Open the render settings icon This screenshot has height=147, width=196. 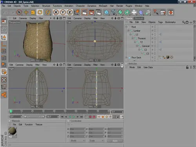98,12
